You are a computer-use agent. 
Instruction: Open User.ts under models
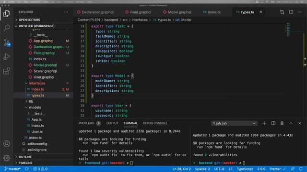point(37,132)
